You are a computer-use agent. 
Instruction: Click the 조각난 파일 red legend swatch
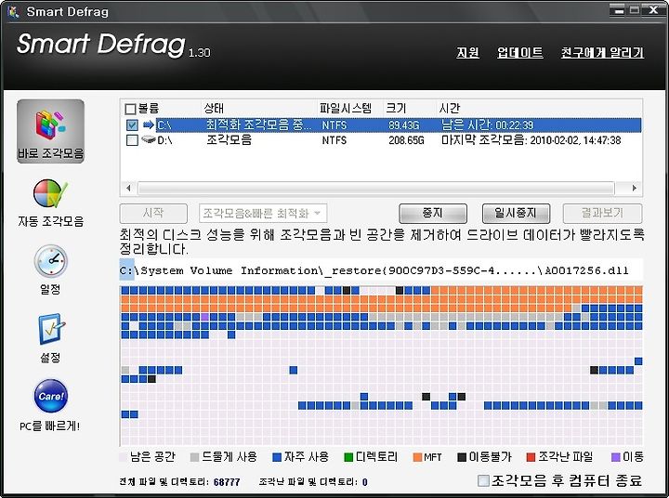click(x=531, y=457)
